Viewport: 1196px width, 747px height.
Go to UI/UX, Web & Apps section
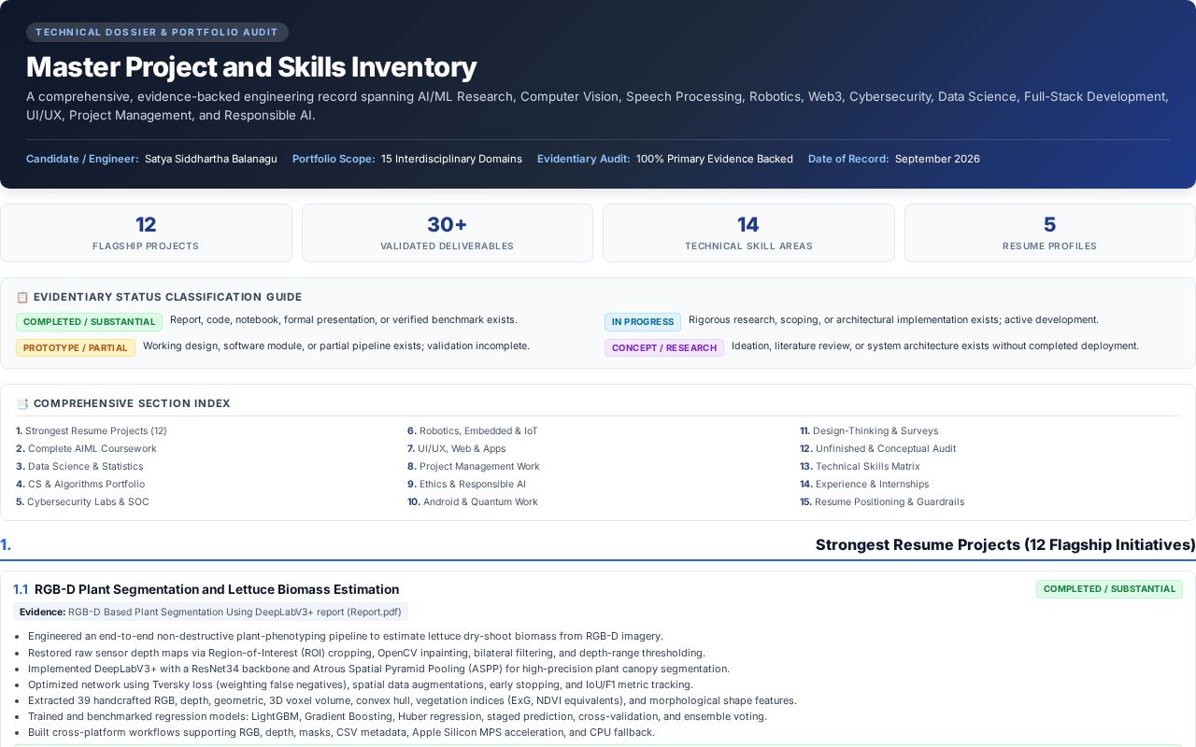click(456, 448)
